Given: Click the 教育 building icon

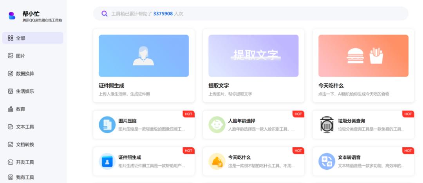Looking at the screenshot, I should (x=11, y=109).
